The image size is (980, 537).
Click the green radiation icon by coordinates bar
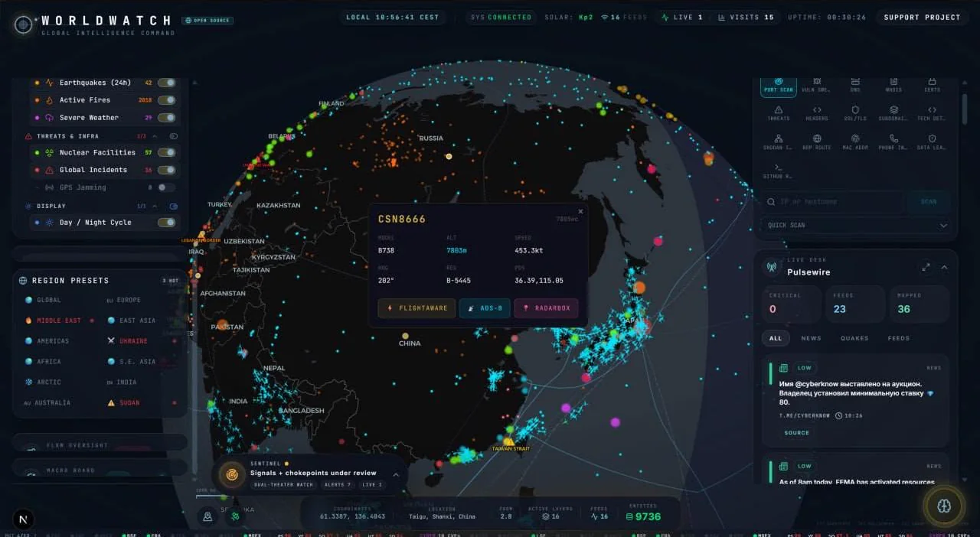[x=235, y=516]
